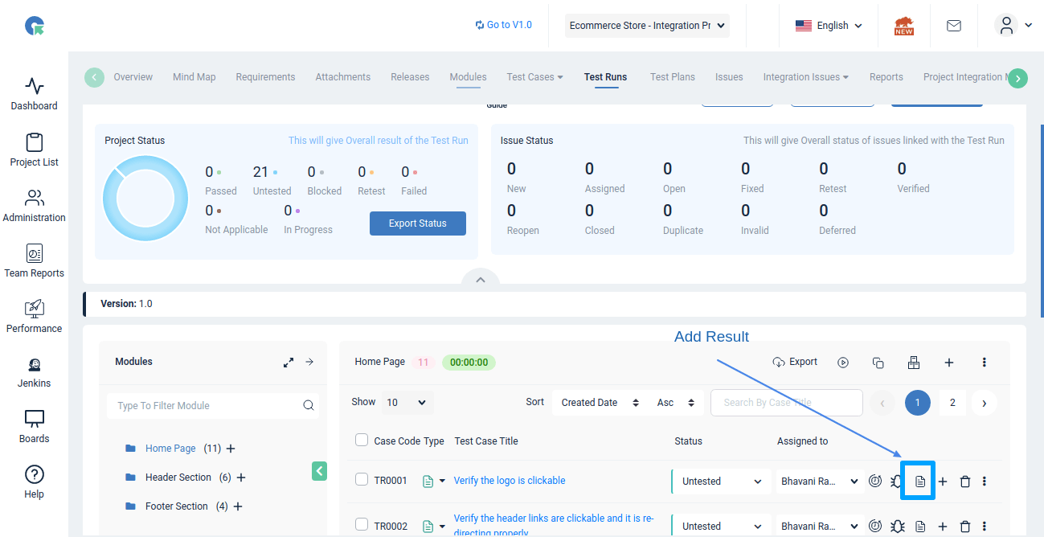The height and width of the screenshot is (537, 1044).
Task: Open the Go to V1.0 link
Action: pos(504,25)
